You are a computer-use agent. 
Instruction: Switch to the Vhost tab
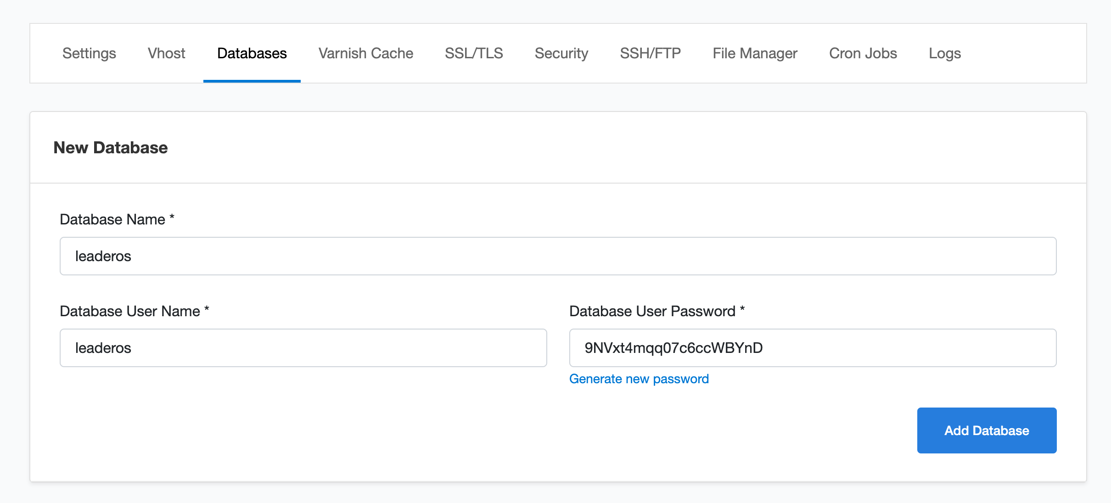pyautogui.click(x=166, y=53)
